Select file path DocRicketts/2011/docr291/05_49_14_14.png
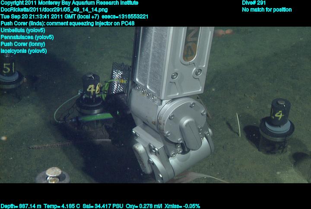Screen dimensions: 311x209 (x=54, y=10)
